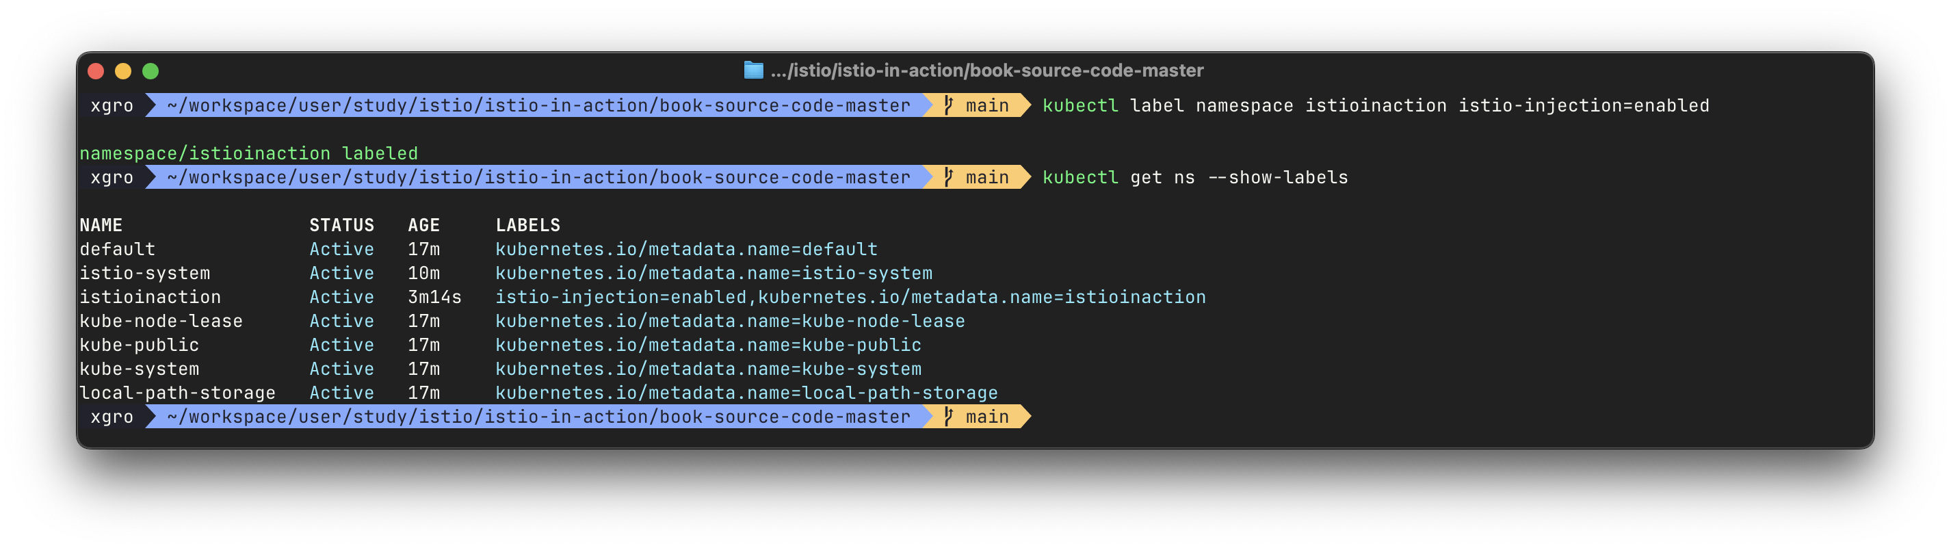Click the '10m' age value

coord(423,274)
